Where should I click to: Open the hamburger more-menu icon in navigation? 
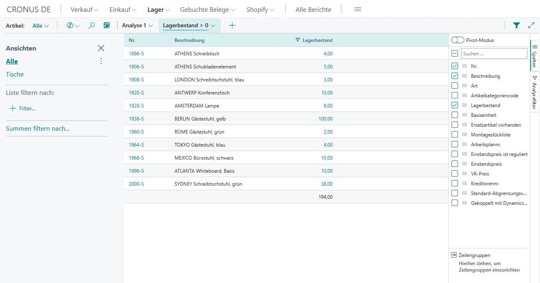(x=358, y=9)
